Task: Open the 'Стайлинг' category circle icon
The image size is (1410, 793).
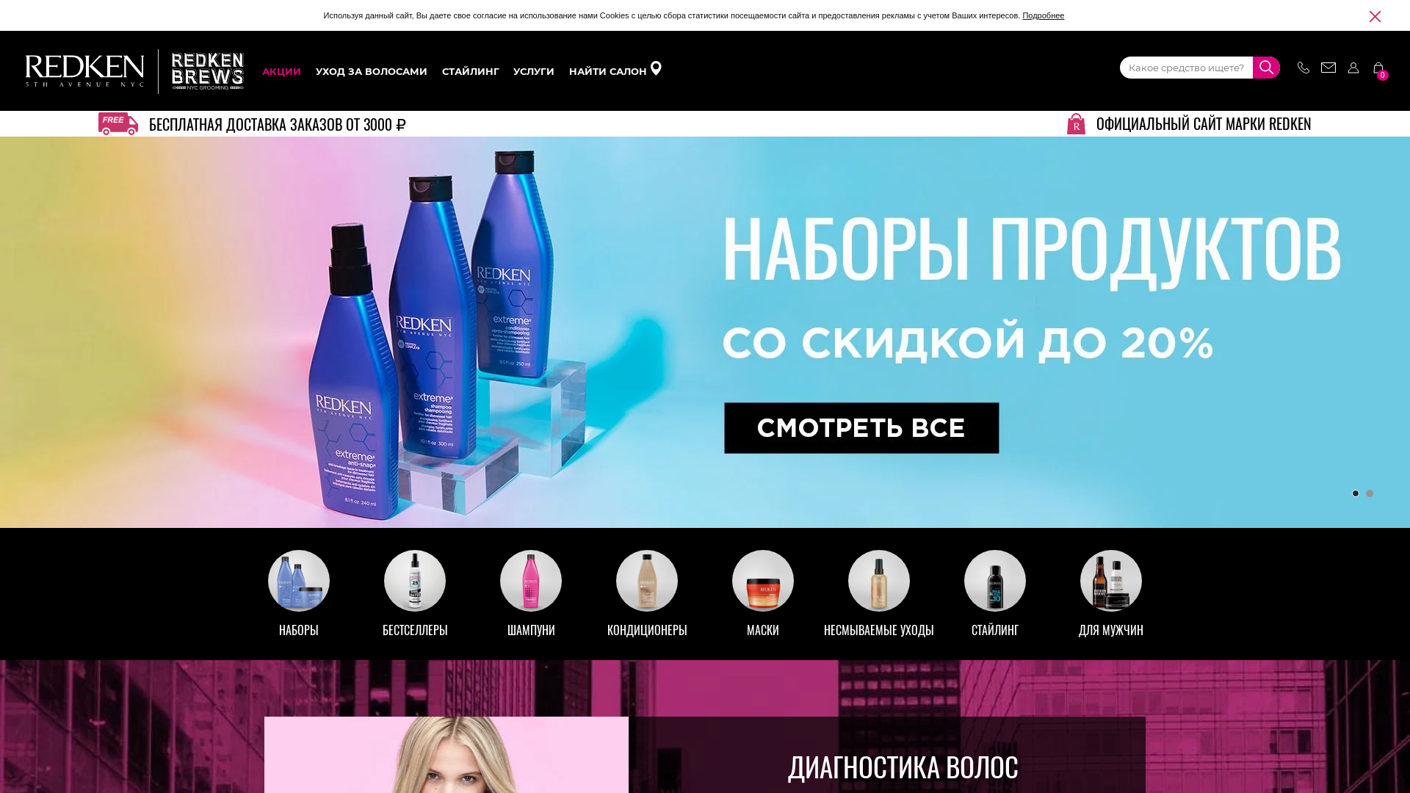Action: (995, 581)
